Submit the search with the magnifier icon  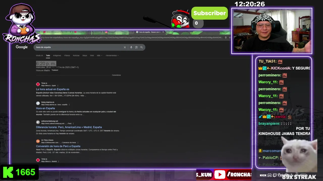click(x=142, y=47)
